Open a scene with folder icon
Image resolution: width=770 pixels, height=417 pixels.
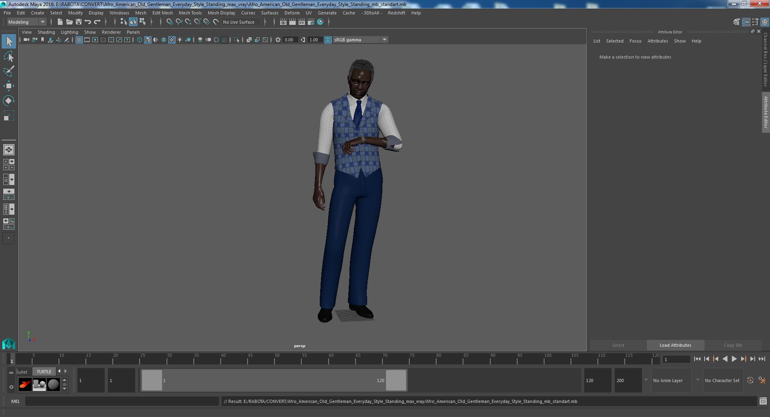coord(69,22)
